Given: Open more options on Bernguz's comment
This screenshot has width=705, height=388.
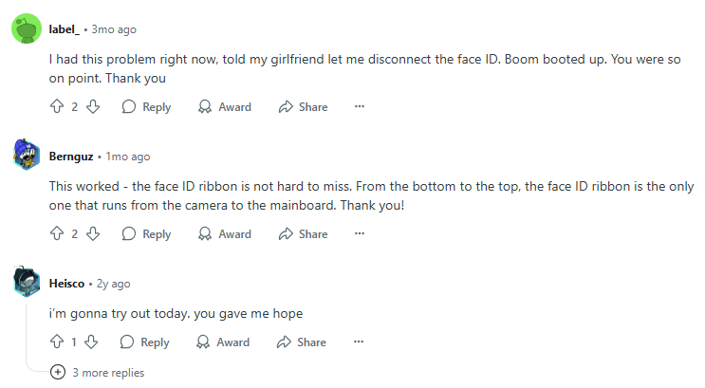Looking at the screenshot, I should click(360, 234).
